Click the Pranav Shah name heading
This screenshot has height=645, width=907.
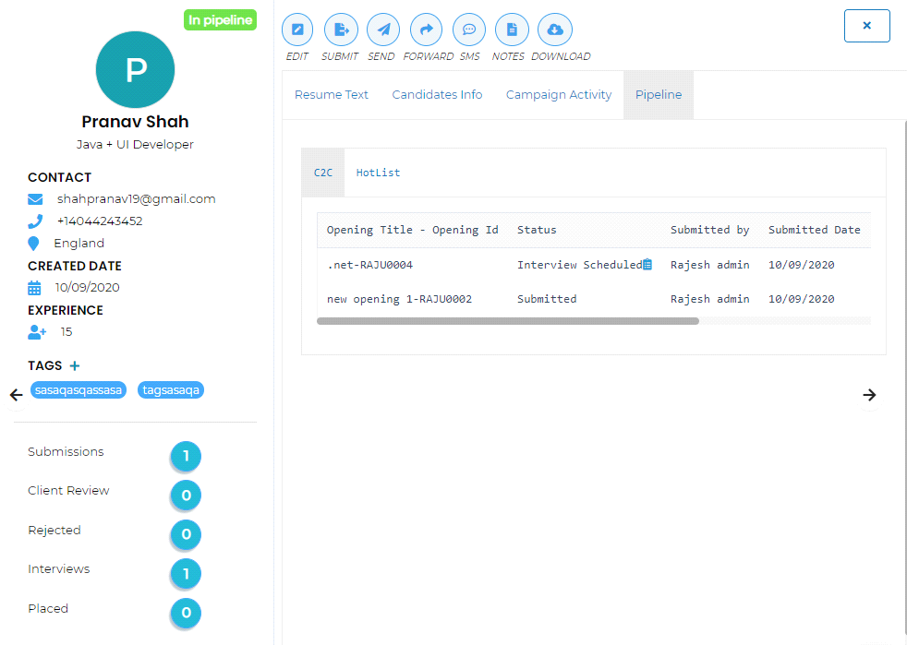tap(136, 122)
